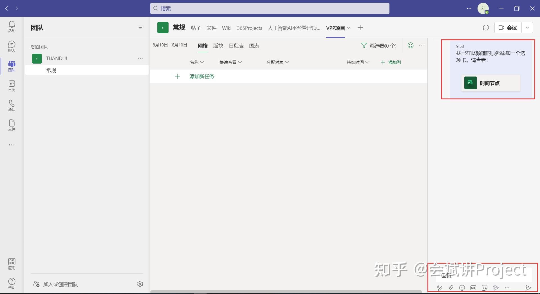This screenshot has width=540, height=294.
Task: Click the horizontal scrollbar at bottom
Action: coord(286,292)
